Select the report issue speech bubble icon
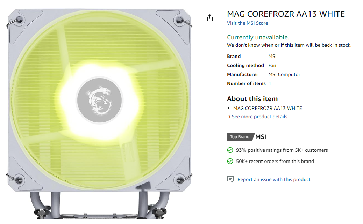This screenshot has height=224, width=363. [x=231, y=179]
